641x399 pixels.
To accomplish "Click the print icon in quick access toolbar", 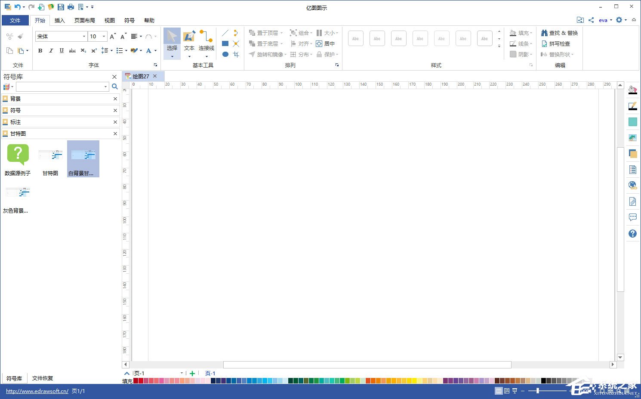I will click(x=71, y=7).
